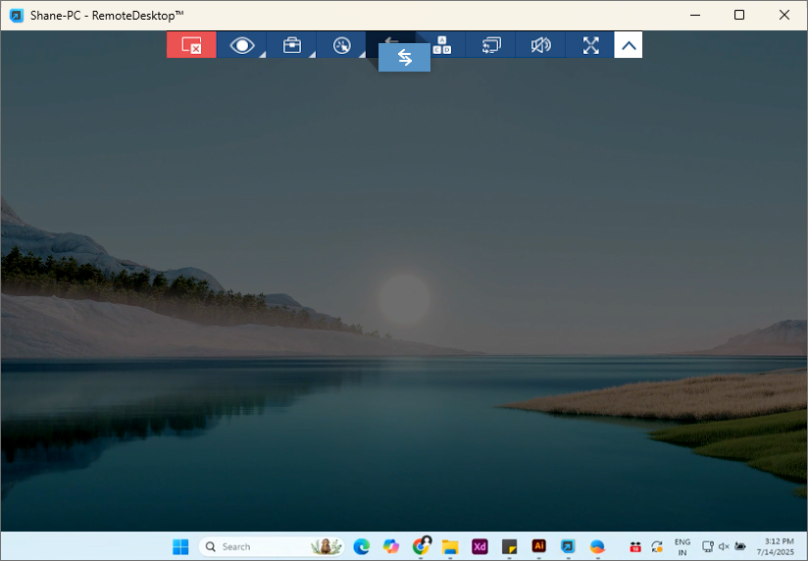Open File Explorer in remote taskbar
Screen dimensions: 808x561
450,546
